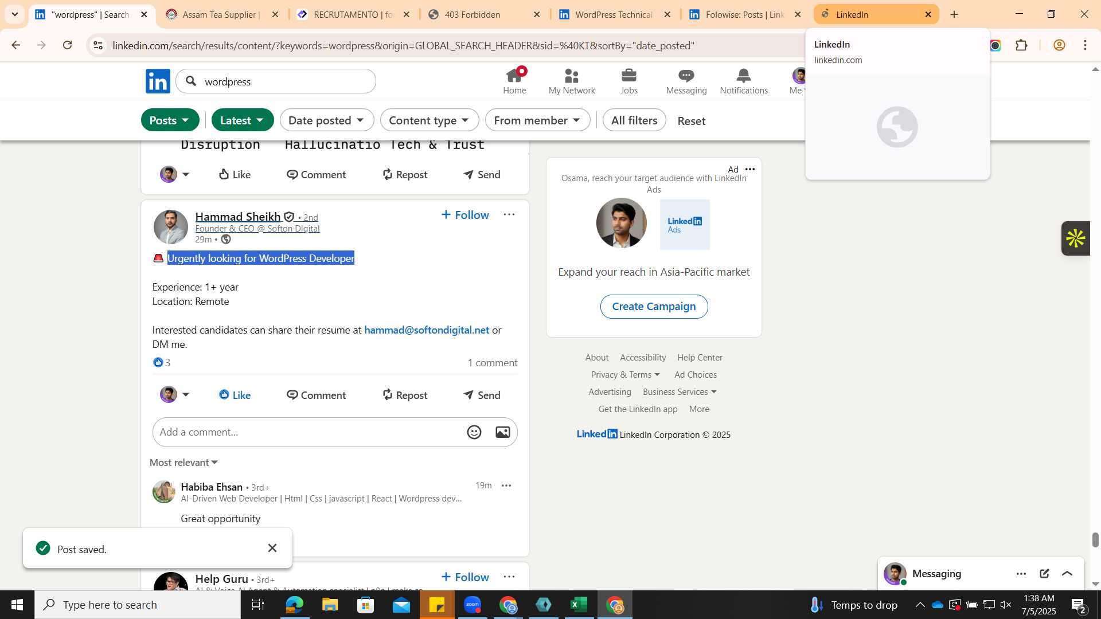Open emoji picker in comment box
The height and width of the screenshot is (619, 1101).
point(474,432)
